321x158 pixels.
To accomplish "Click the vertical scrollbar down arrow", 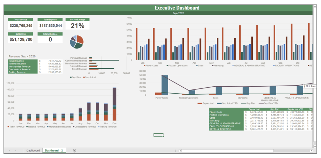I will click(x=315, y=146).
